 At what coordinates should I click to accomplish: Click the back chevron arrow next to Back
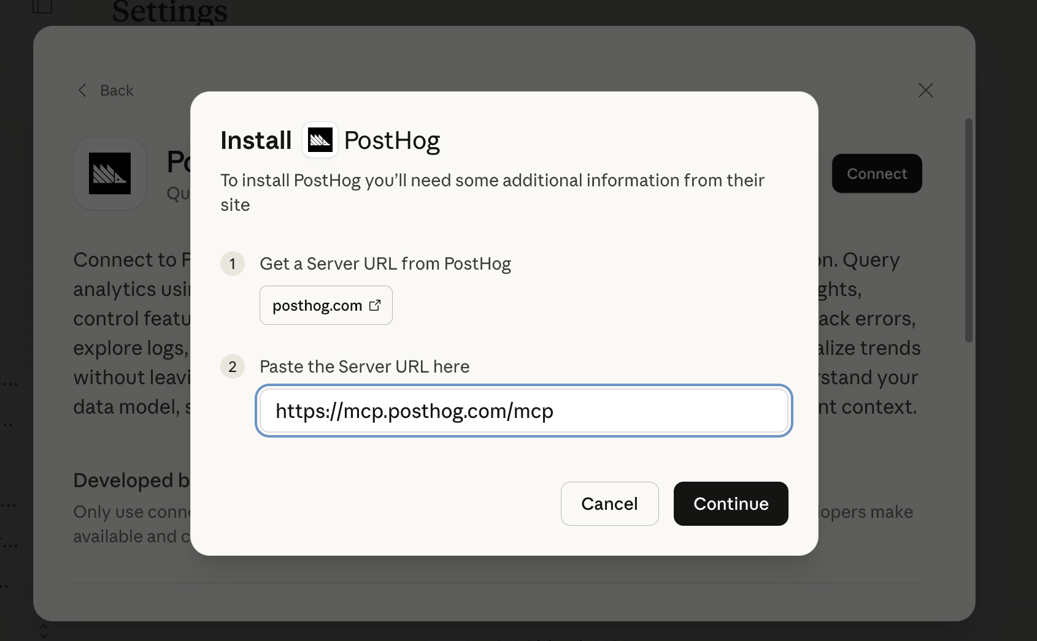[83, 90]
